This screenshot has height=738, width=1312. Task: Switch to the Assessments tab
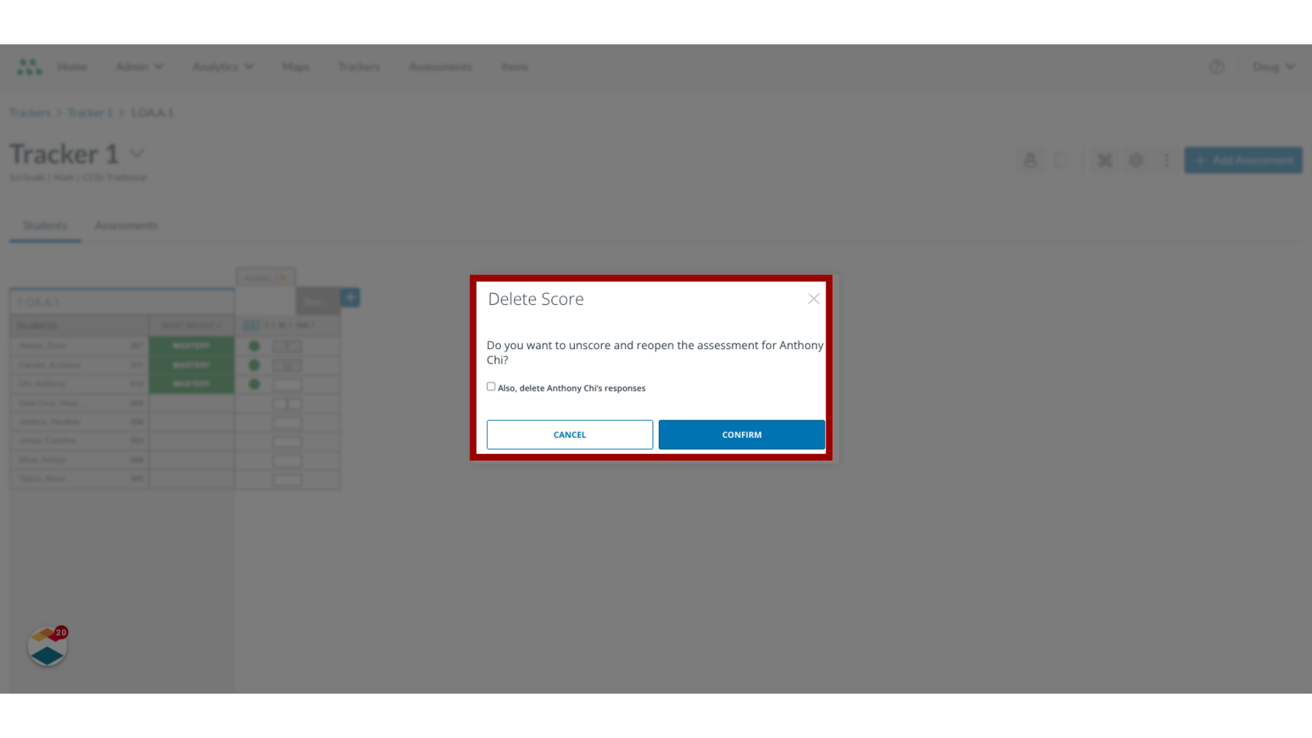click(126, 225)
